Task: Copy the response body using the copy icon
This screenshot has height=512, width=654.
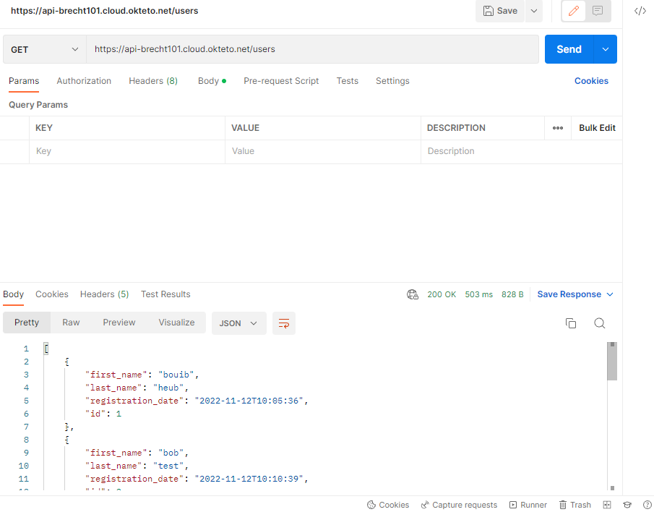Action: (570, 323)
